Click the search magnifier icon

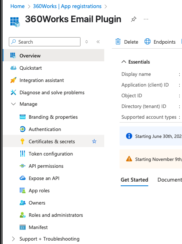[13, 42]
